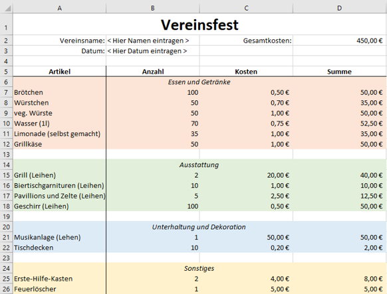Screen dimensions: 387x294
Task: Click Pavillions quantity 5
Action: pyautogui.click(x=153, y=196)
